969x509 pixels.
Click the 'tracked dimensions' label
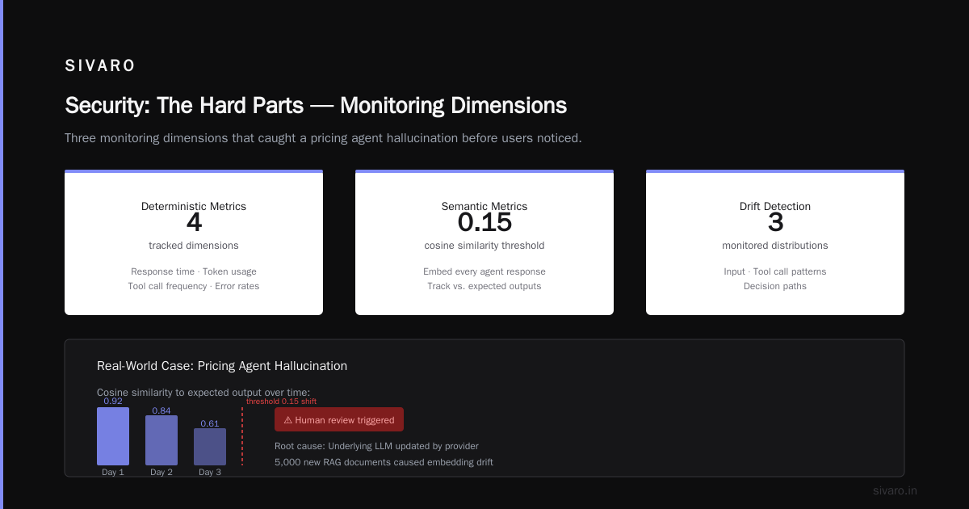point(194,246)
